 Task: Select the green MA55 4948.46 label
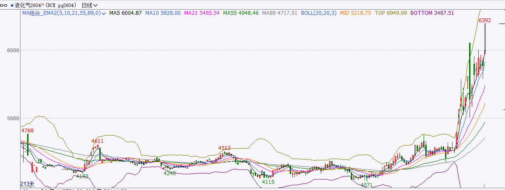pyautogui.click(x=241, y=13)
